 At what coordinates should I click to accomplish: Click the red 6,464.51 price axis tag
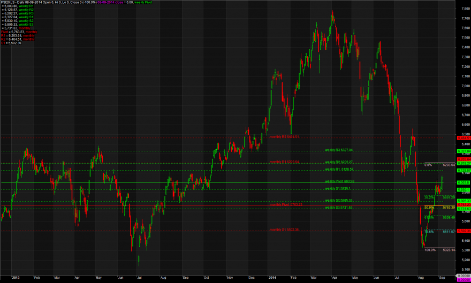(x=464, y=137)
